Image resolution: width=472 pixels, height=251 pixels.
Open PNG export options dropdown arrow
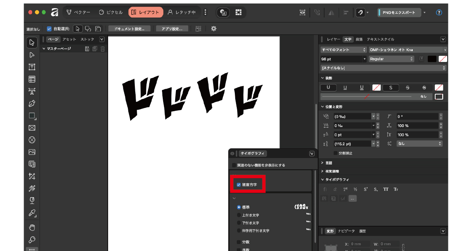click(424, 12)
